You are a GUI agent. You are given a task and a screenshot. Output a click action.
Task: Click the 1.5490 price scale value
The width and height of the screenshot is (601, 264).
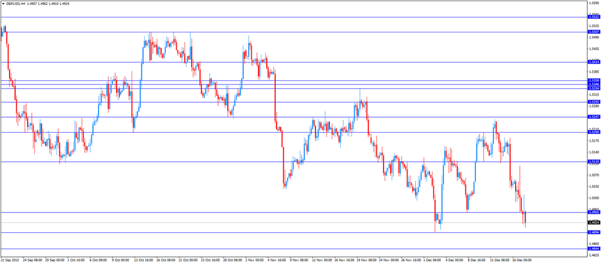point(594,37)
